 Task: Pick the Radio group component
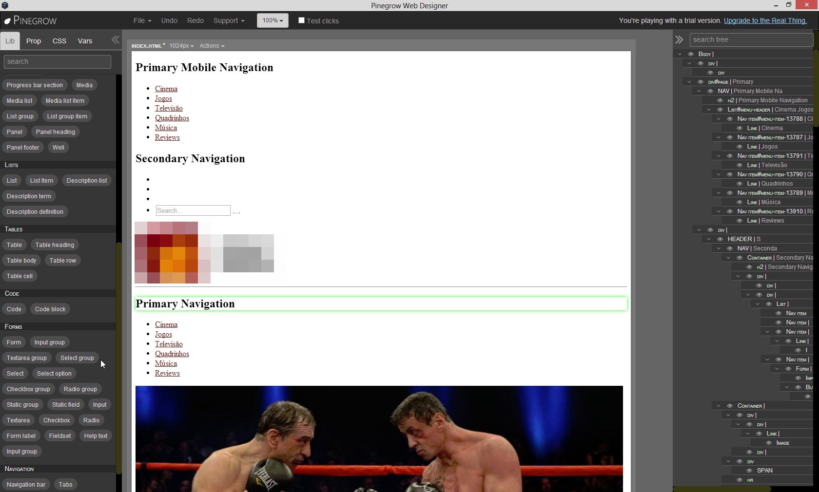click(80, 389)
